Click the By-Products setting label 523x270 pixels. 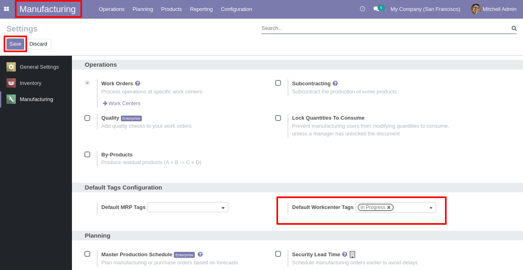click(117, 155)
